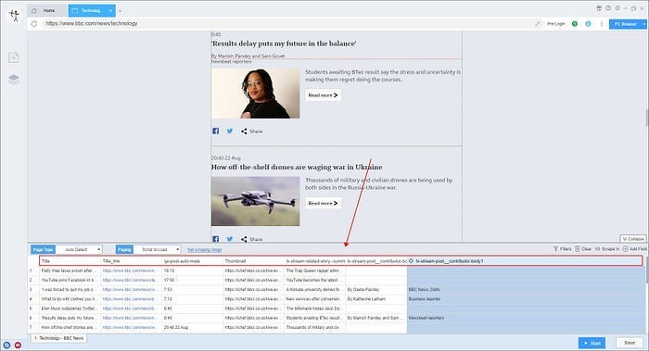The image size is (649, 351).
Task: Click the Set scraping range link
Action: click(205, 250)
